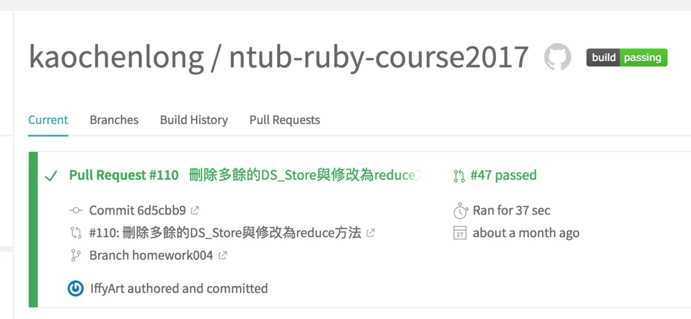Click the external link icon after Branch homework004
This screenshot has width=691, height=319.
click(222, 255)
